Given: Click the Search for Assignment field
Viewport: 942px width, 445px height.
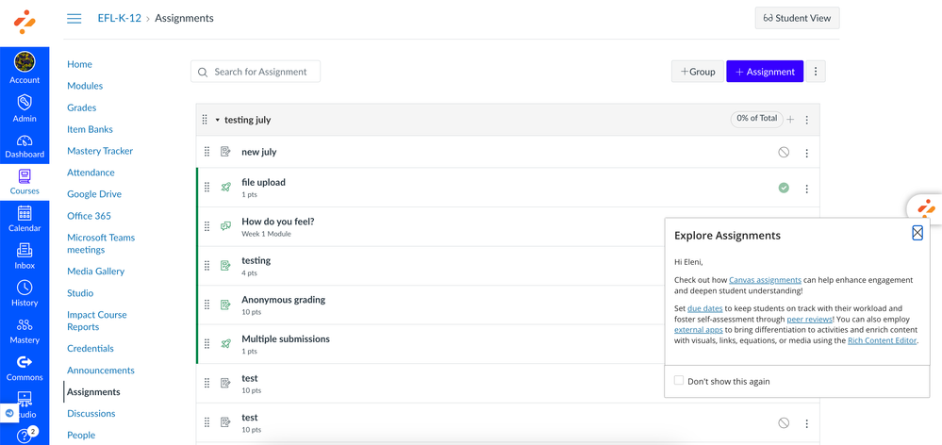Looking at the screenshot, I should pyautogui.click(x=256, y=72).
